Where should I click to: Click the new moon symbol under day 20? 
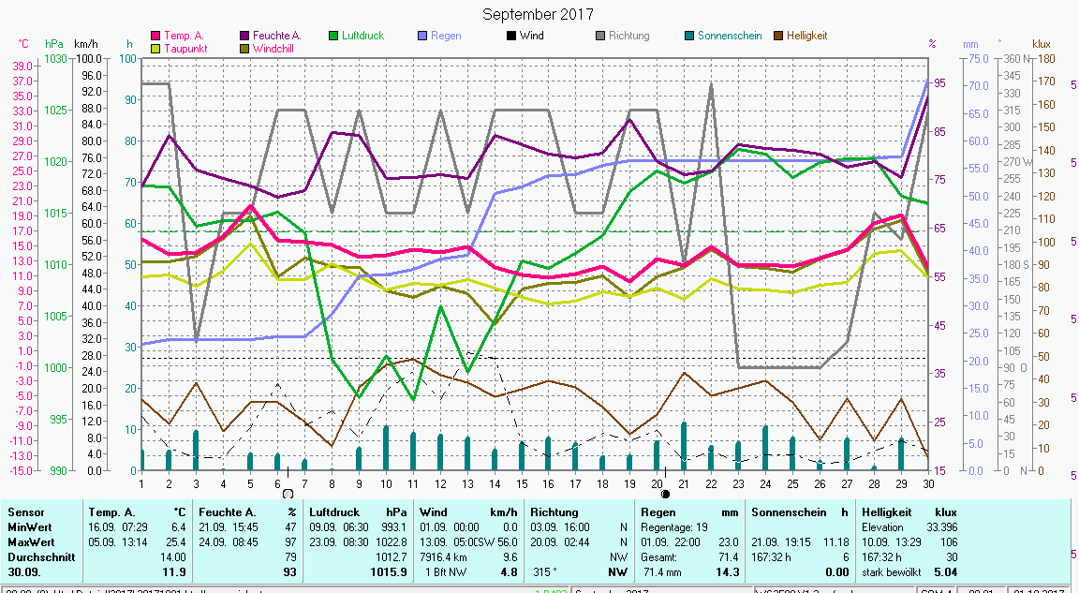[665, 494]
